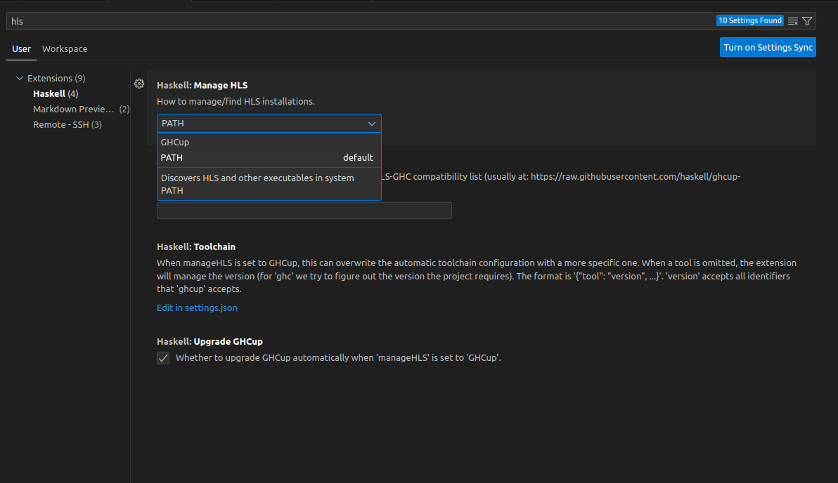The height and width of the screenshot is (483, 838).
Task: Switch to the Workspace settings tab
Action: pyautogui.click(x=65, y=49)
